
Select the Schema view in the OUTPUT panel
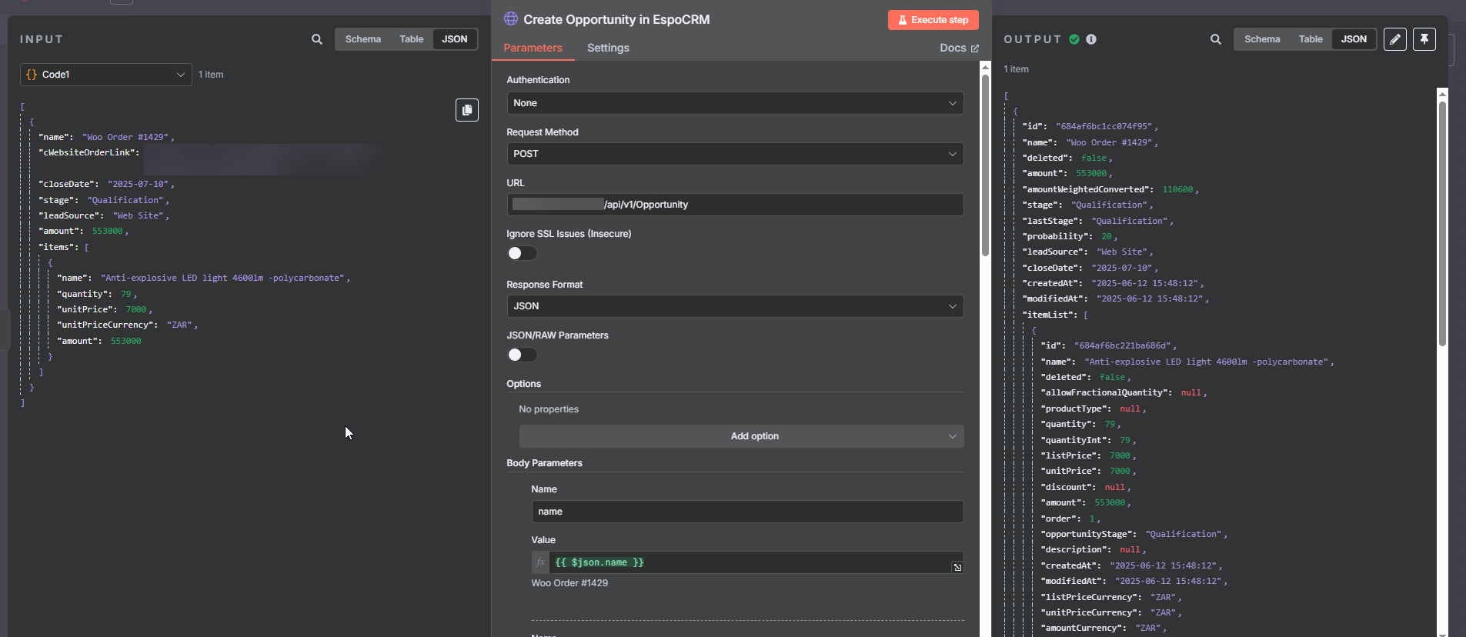coord(1261,39)
